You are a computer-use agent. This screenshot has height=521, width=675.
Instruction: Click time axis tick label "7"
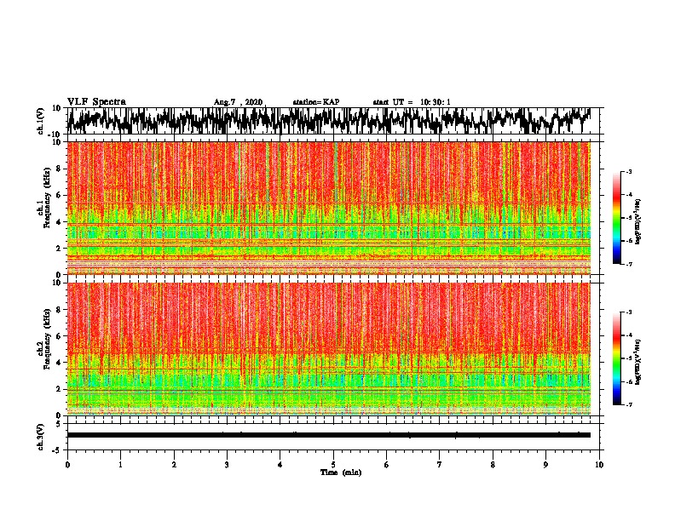pos(440,465)
